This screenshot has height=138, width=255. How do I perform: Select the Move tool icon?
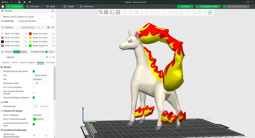click(x=147, y=12)
